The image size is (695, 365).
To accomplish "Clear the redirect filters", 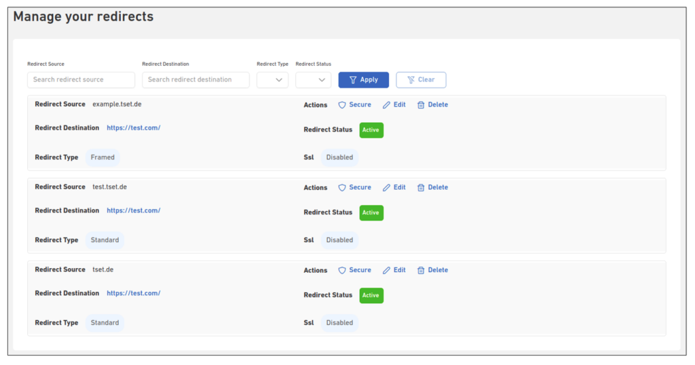I will point(421,80).
